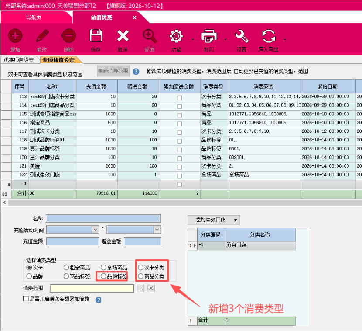Screen dimensions: 362x331
Task: Click the 增加 (add) toolbar icon
Action: point(15,36)
